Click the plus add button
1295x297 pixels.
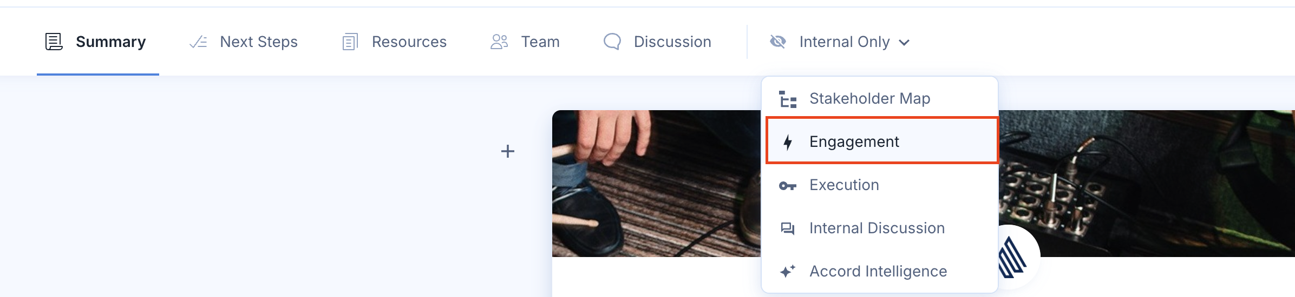508,151
